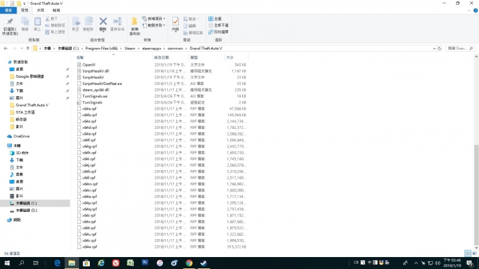This screenshot has height=269, width=479.
Task: Click the Copy to icon in the ribbon
Action: point(88,22)
